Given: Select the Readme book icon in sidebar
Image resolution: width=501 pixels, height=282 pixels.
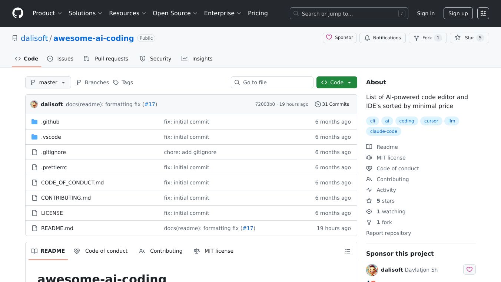Looking at the screenshot, I should click(x=369, y=147).
